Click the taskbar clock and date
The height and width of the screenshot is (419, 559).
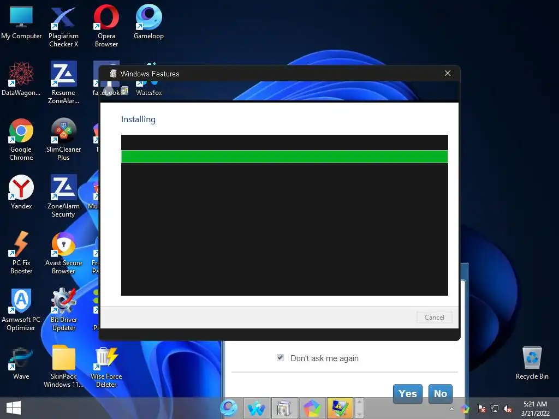pyautogui.click(x=535, y=409)
